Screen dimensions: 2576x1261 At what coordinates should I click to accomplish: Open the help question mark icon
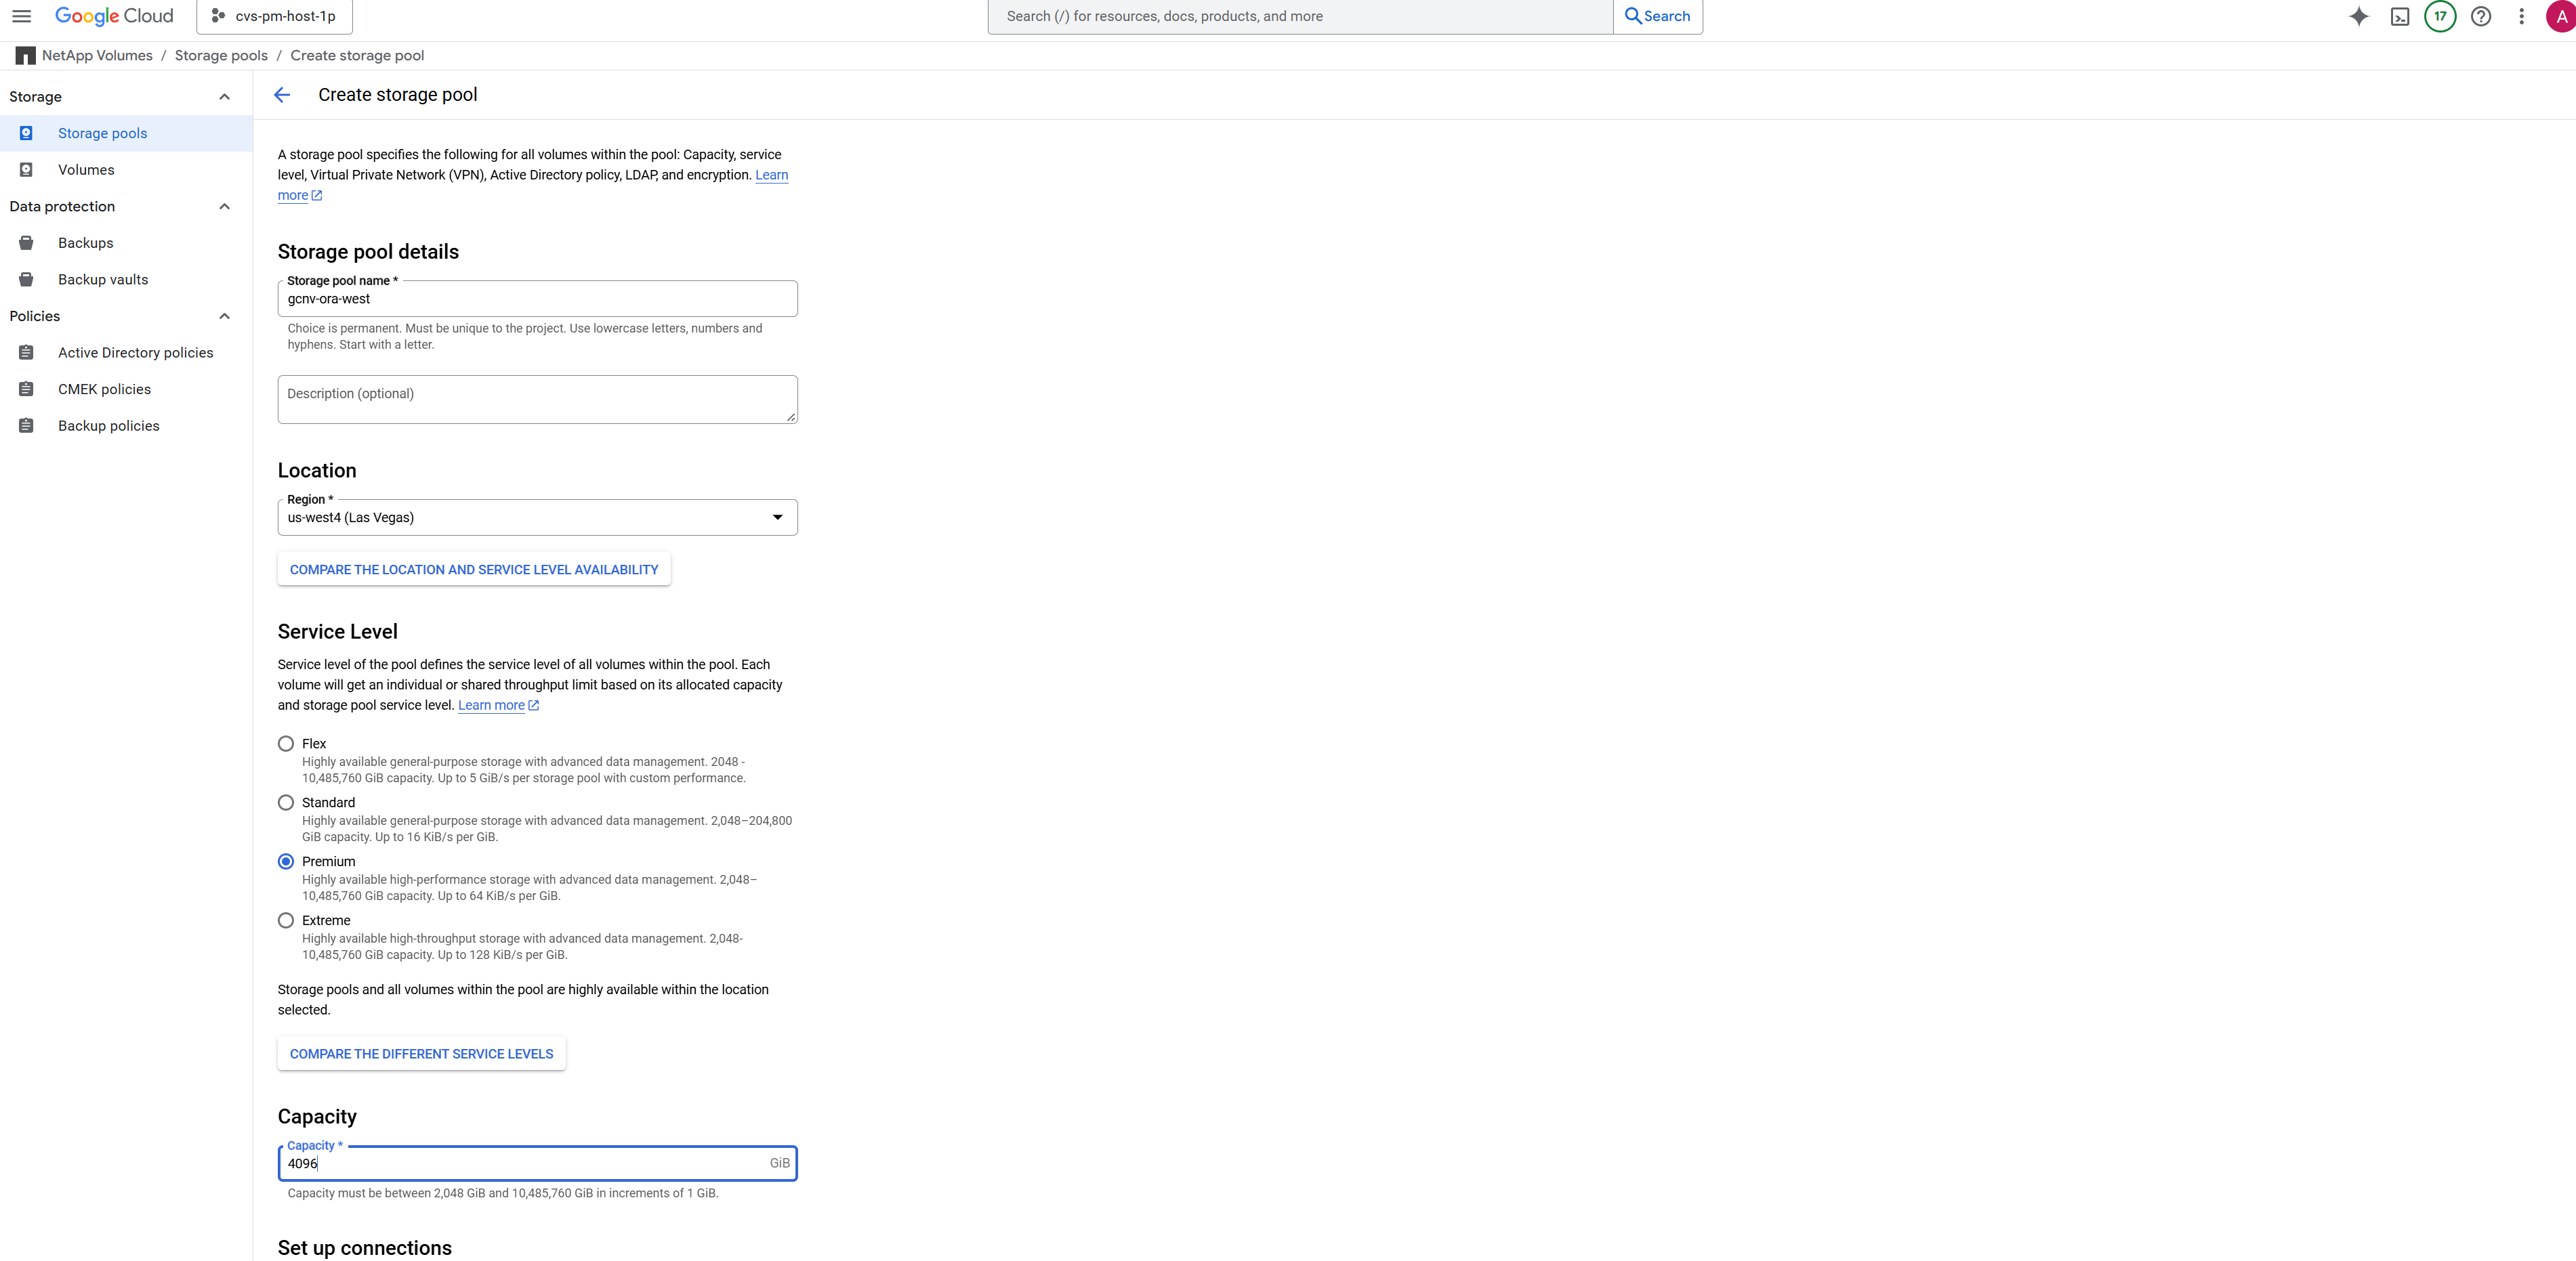tap(2480, 16)
